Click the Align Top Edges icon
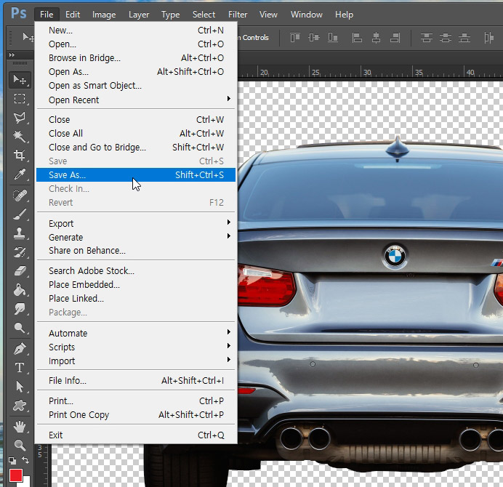Screen dimensions: 503x487 (295, 38)
